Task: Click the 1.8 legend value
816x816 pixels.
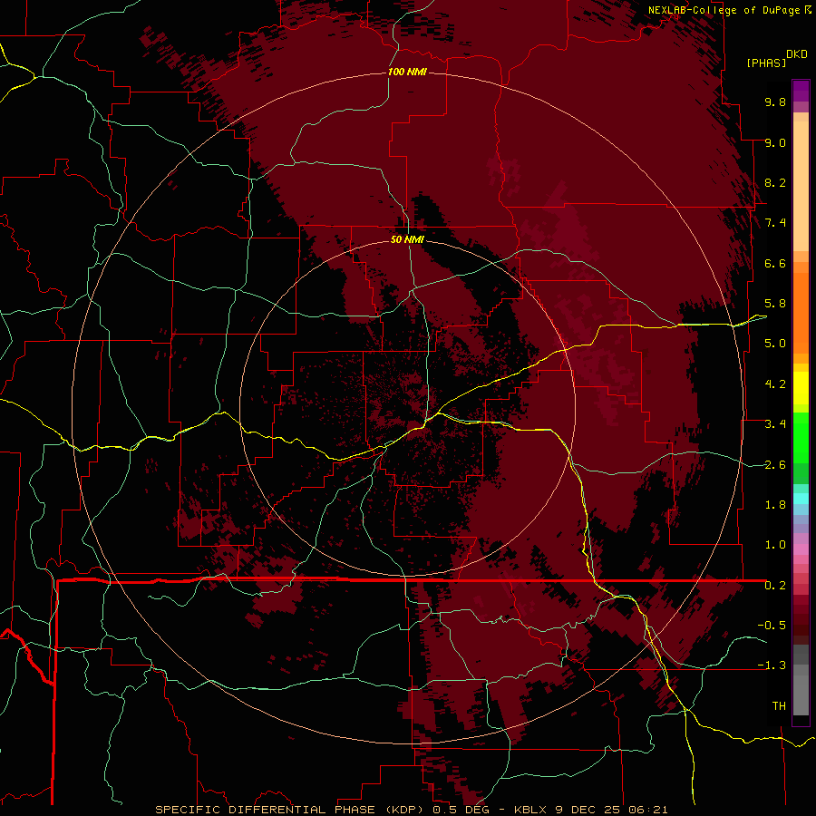Action: (x=775, y=505)
